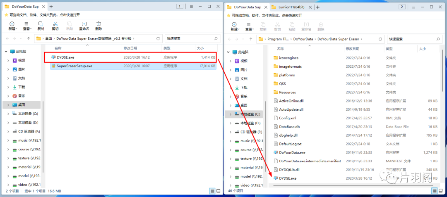Image resolution: width=447 pixels, height=197 pixels.
Task: Refresh the left window address bar
Action: 158,38
